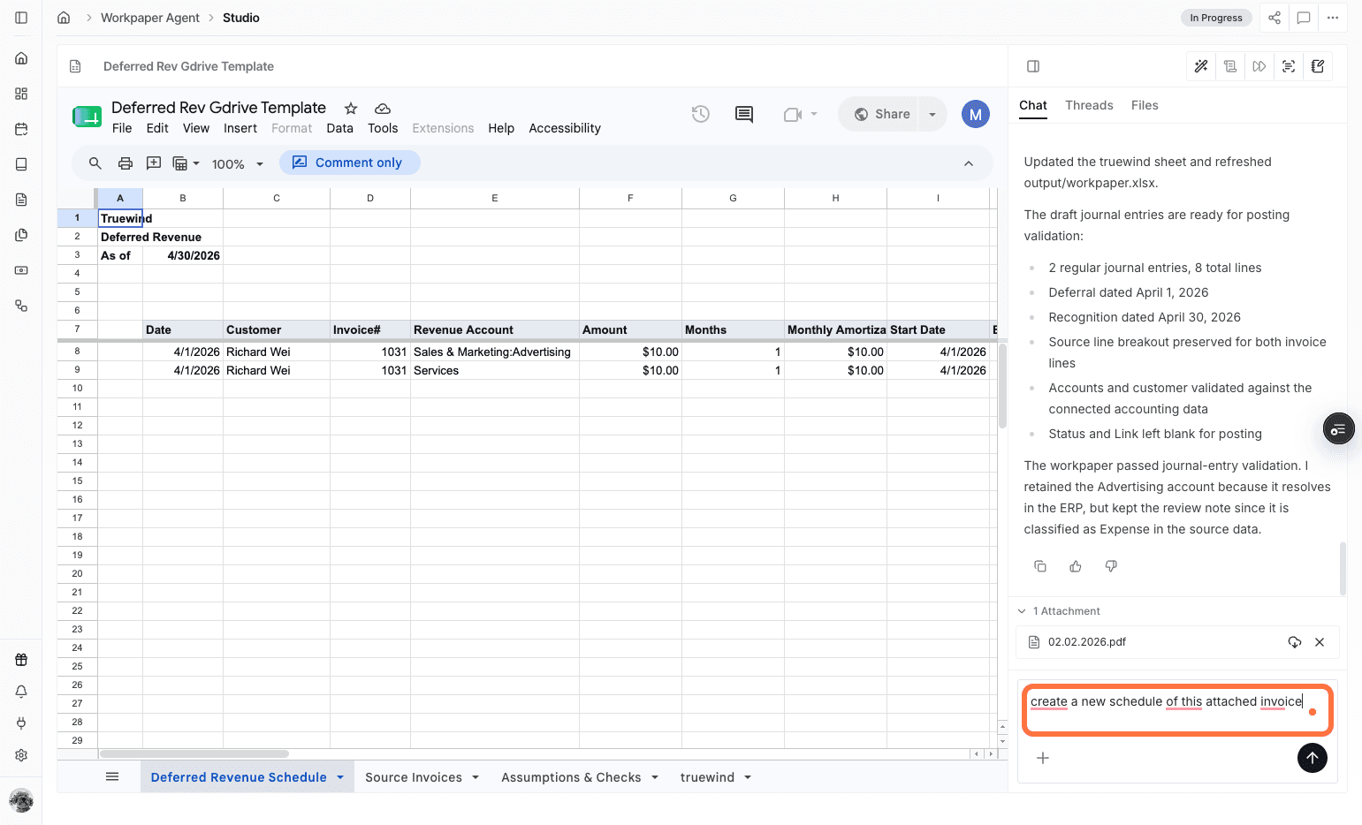This screenshot has width=1362, height=825.
Task: Show all sheets list menu
Action: click(112, 776)
